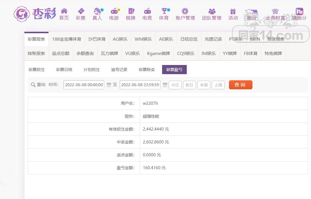311x199 pixels.
Task: Click the 今日 quick filter button
Action: [x=175, y=85]
